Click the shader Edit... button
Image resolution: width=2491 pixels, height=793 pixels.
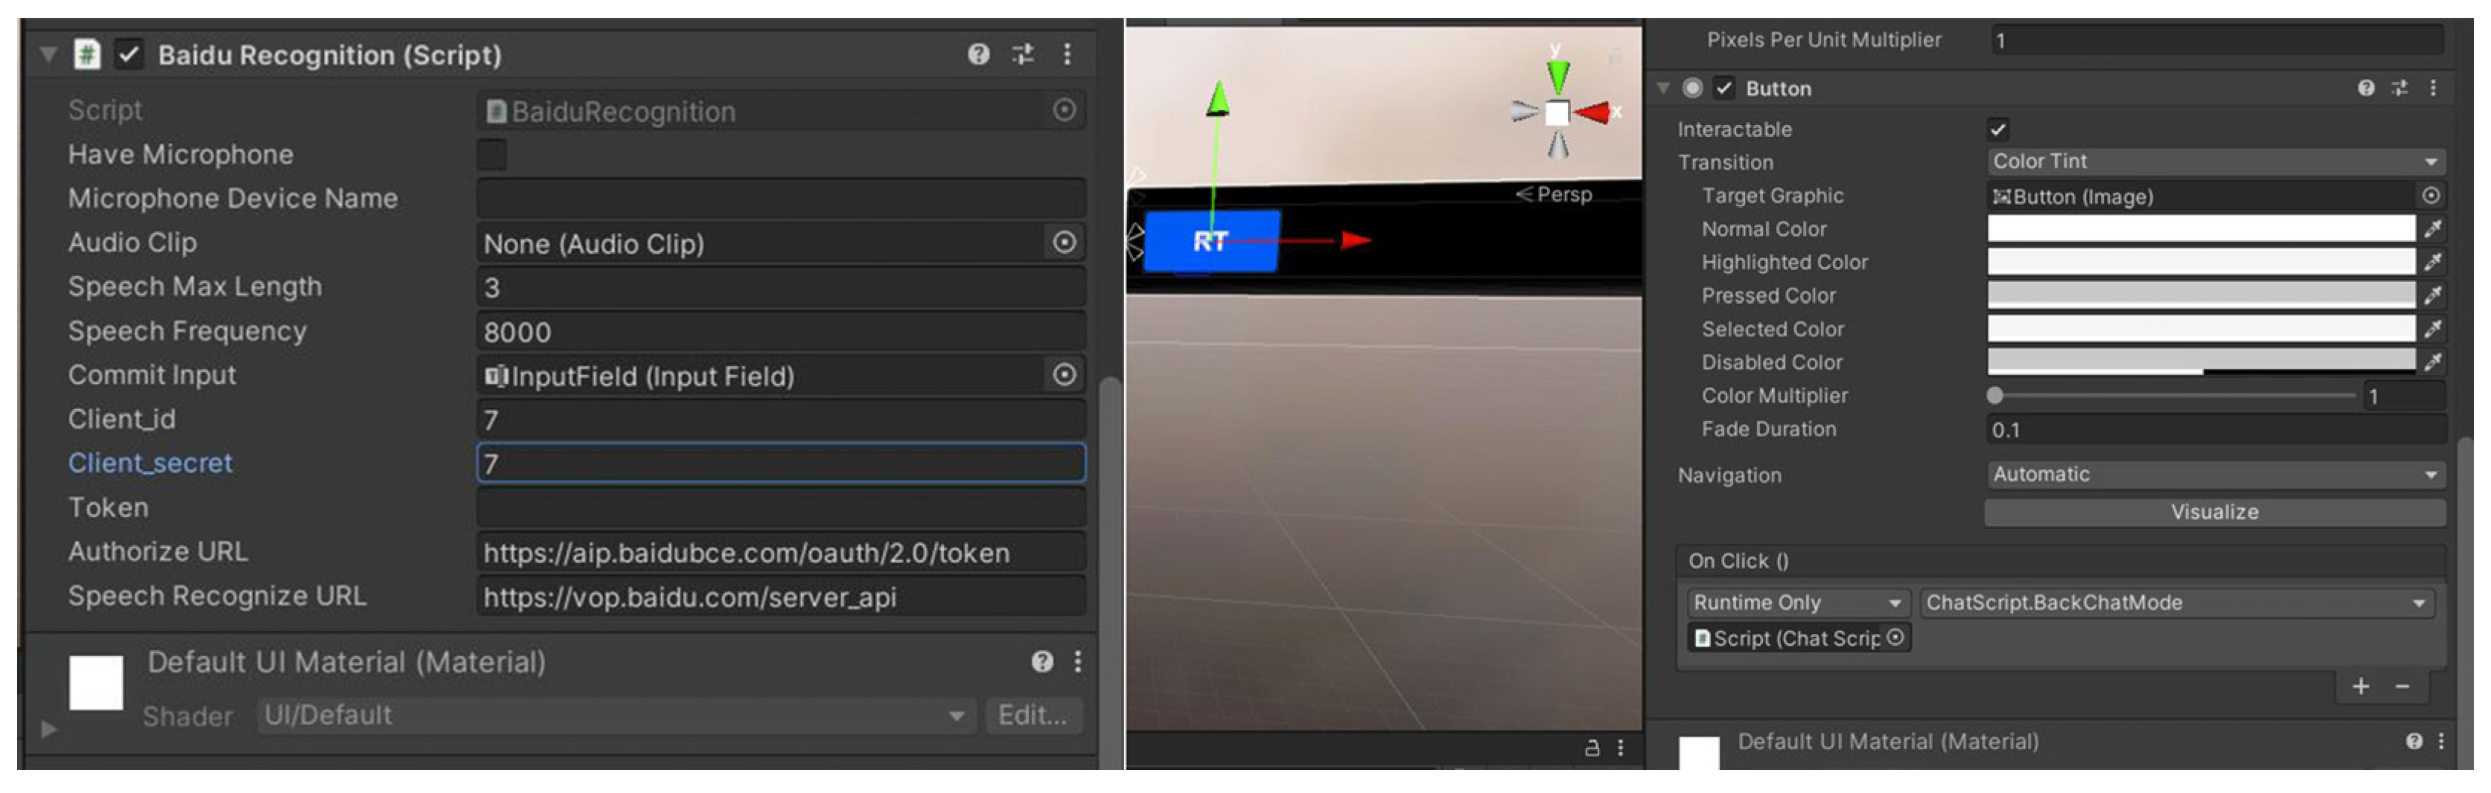click(x=1033, y=716)
